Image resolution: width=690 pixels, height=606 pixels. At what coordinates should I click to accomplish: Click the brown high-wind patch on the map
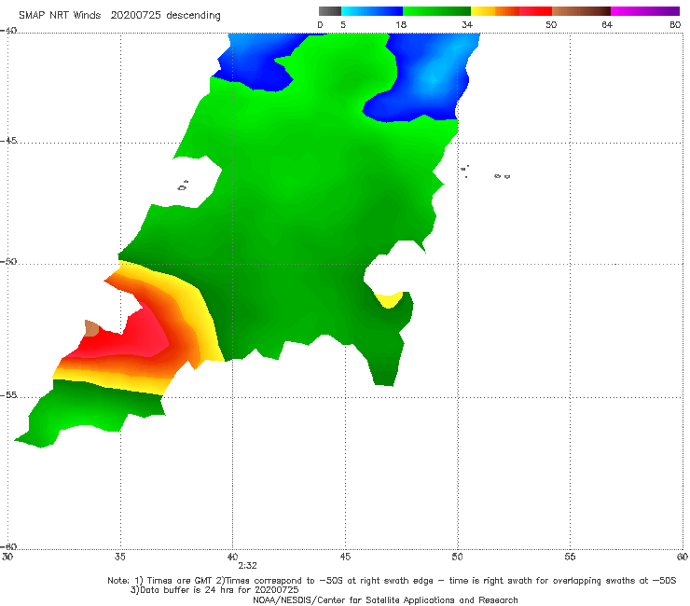(x=91, y=328)
